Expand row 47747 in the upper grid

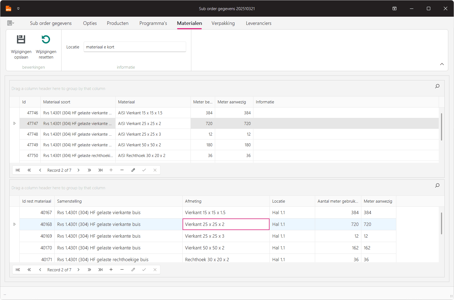click(14, 124)
